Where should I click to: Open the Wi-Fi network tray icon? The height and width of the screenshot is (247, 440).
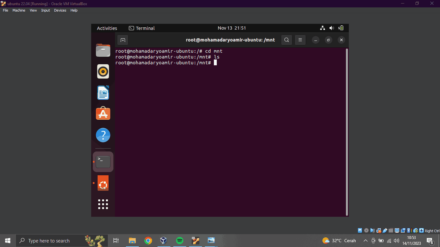pos(389,241)
